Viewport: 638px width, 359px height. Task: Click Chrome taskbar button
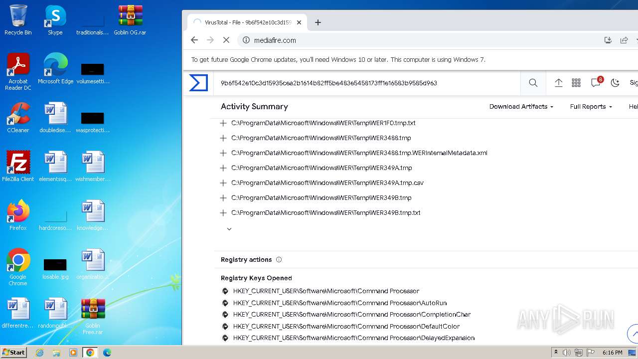[x=90, y=353]
